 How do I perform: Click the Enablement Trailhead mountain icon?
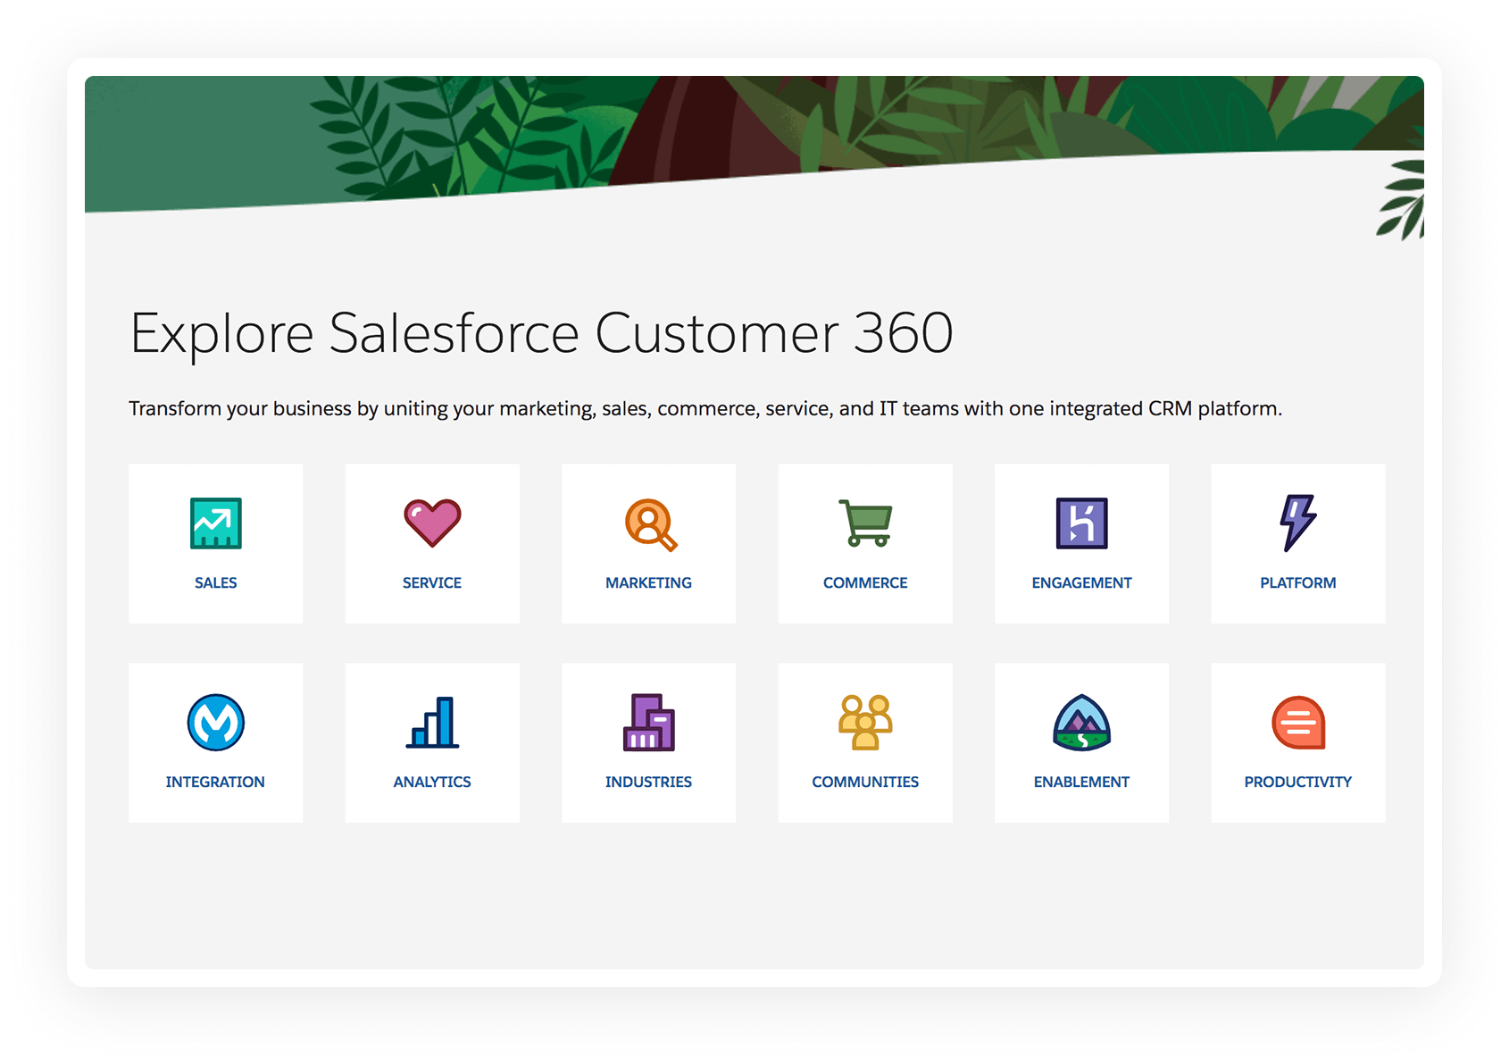tap(1081, 723)
